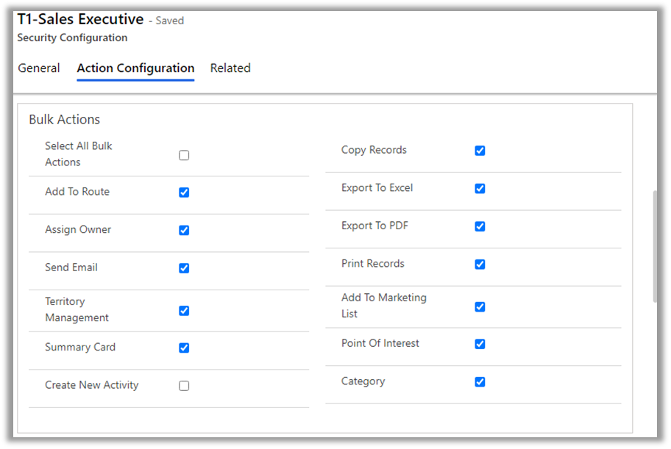Toggle the Export To PDF checkbox
Image resolution: width=671 pixels, height=449 pixels.
[x=480, y=226]
